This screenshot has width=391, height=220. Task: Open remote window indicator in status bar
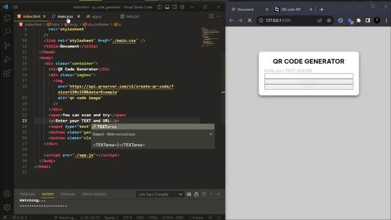[x=5, y=218]
